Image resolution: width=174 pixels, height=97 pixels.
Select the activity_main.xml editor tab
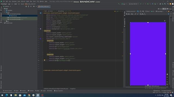pyautogui.click(x=44, y=6)
